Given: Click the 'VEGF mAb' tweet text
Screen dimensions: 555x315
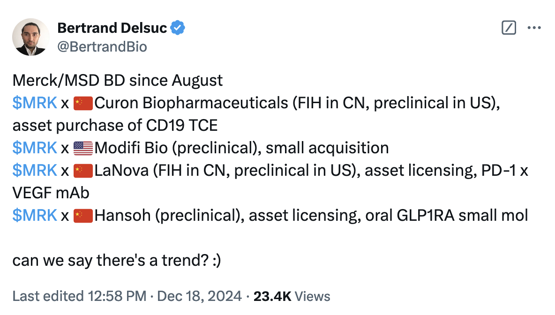Looking at the screenshot, I should pyautogui.click(x=51, y=193).
